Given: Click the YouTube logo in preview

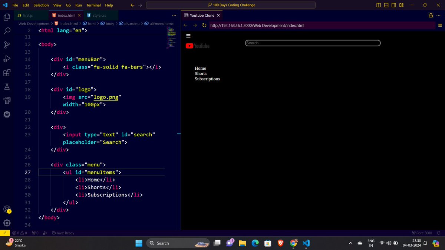Looking at the screenshot, I should point(198,46).
